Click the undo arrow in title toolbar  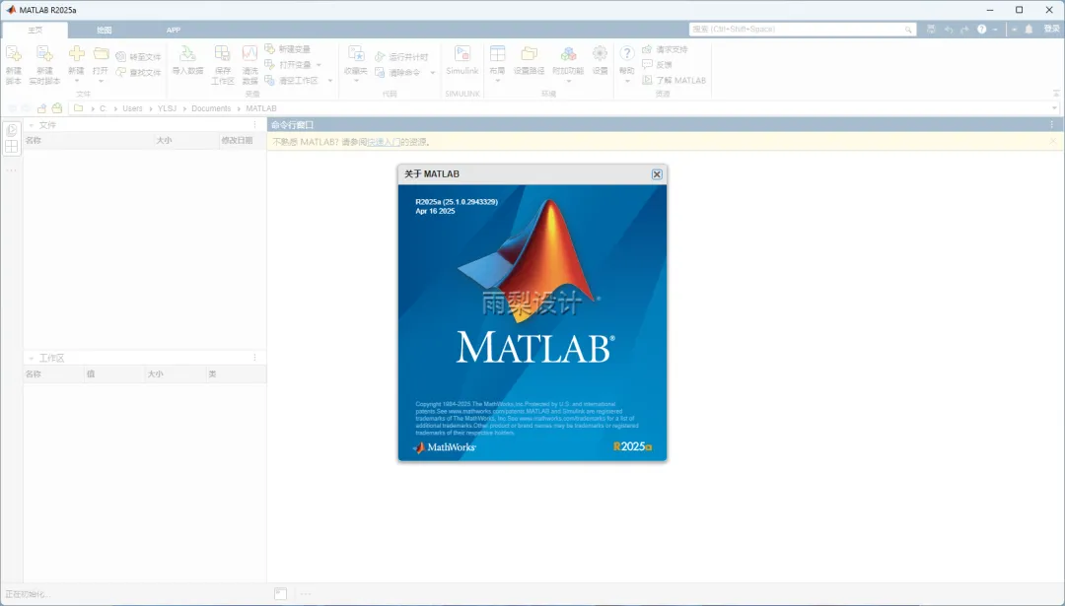click(x=949, y=30)
